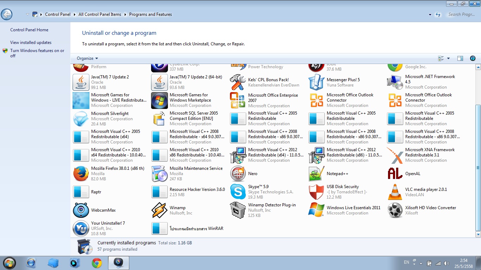481x270 pixels.
Task: Select "Microsoft Visual C++ 2008 Redistributable - x64" entry
Action: click(189, 137)
